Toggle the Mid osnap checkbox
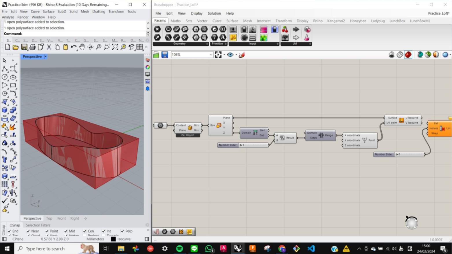 (x=66, y=231)
